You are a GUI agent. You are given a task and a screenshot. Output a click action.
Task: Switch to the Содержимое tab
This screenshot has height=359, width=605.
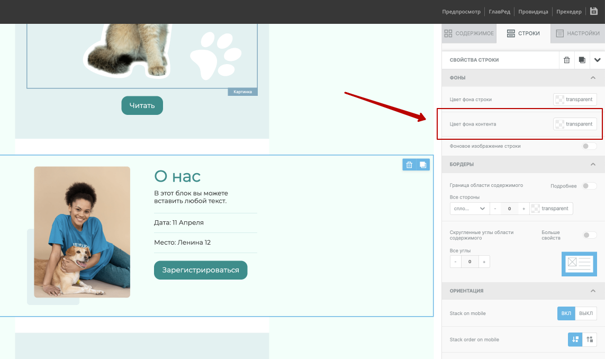pyautogui.click(x=469, y=33)
